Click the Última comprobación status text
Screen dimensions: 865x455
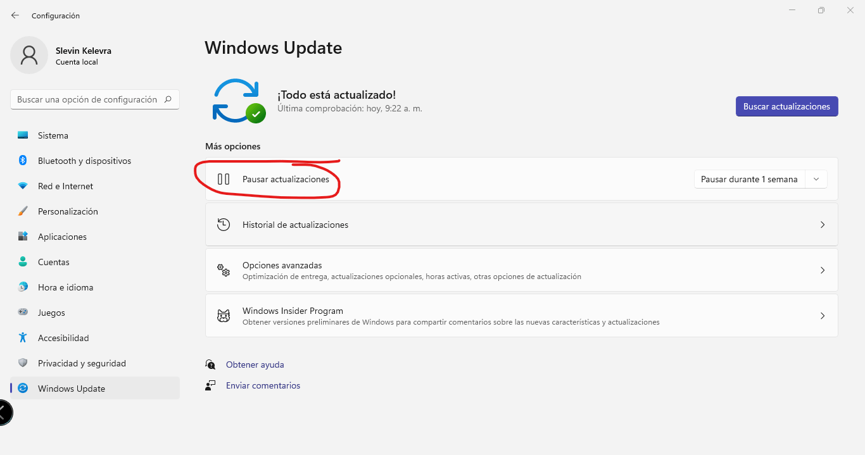point(350,108)
